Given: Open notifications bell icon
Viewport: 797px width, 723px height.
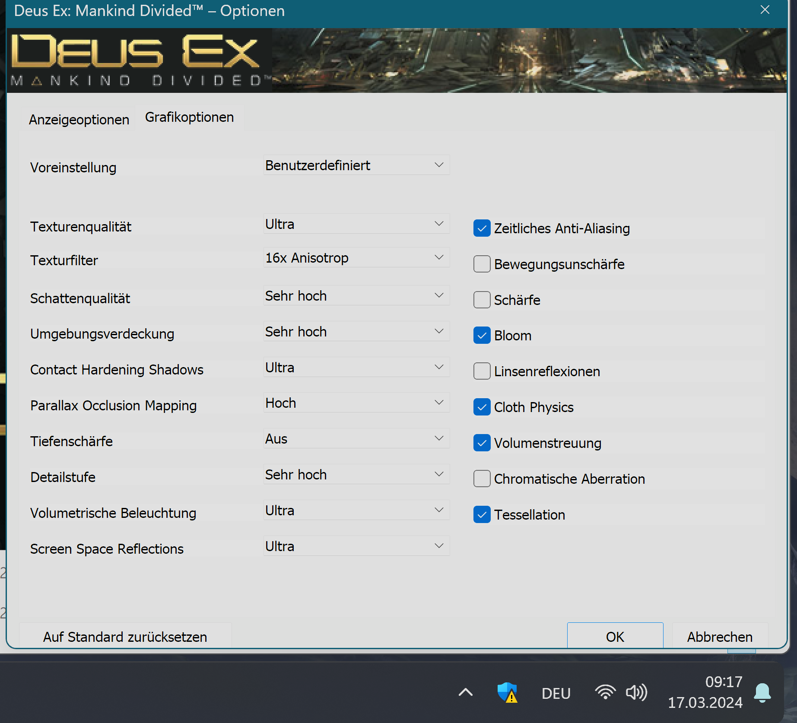Looking at the screenshot, I should coord(762,692).
